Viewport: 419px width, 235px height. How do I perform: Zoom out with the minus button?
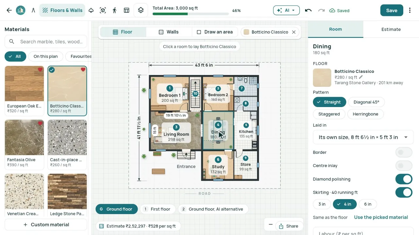pyautogui.click(x=270, y=225)
